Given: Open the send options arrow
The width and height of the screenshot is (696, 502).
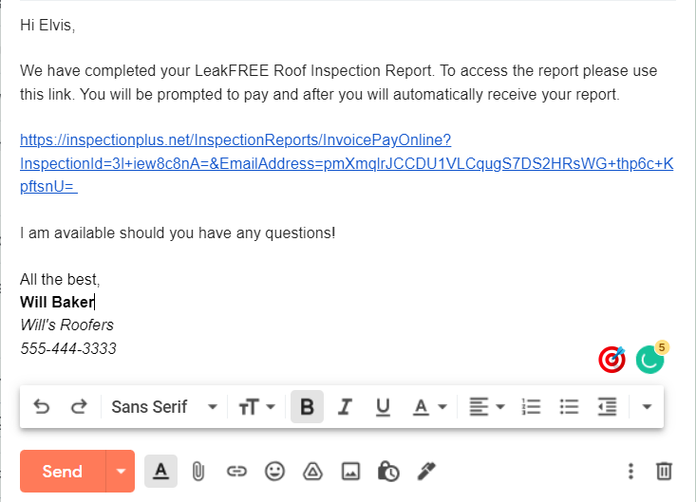Looking at the screenshot, I should [121, 472].
